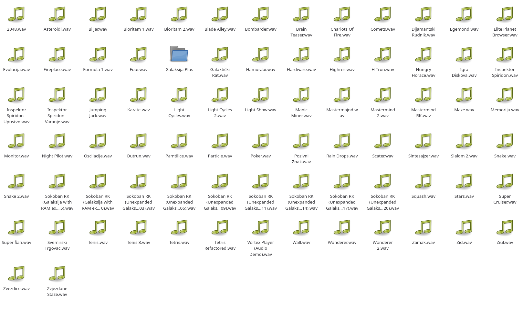Select Super Cruiser.wav file

tap(505, 182)
